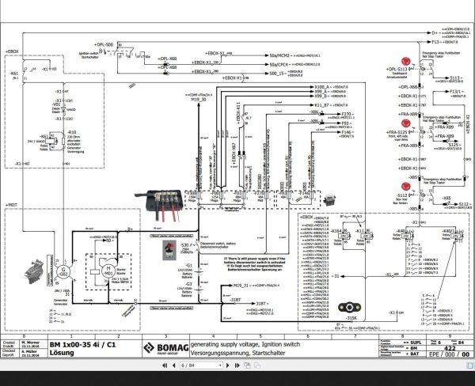Click the '-31SK' ground label
This screenshot has width=475, height=386.
351,318
